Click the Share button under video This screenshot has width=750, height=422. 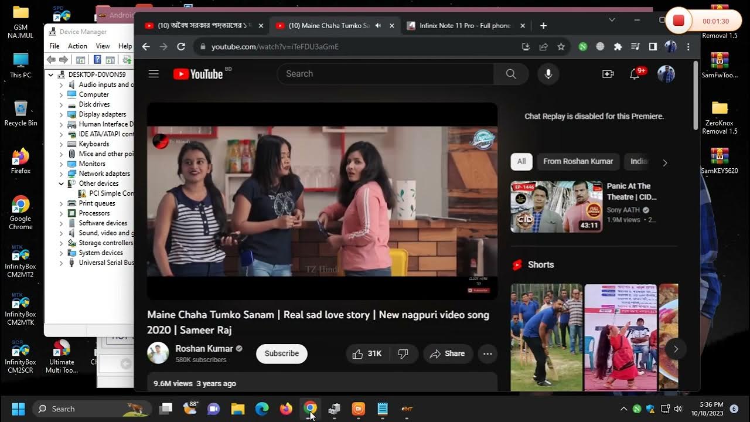click(x=448, y=353)
